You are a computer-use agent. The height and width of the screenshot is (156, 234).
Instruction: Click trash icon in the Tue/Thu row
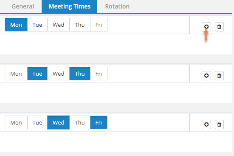(219, 76)
